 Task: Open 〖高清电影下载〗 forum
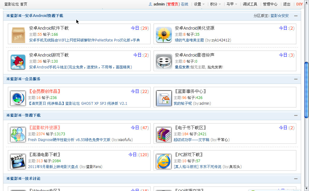point(44,155)
